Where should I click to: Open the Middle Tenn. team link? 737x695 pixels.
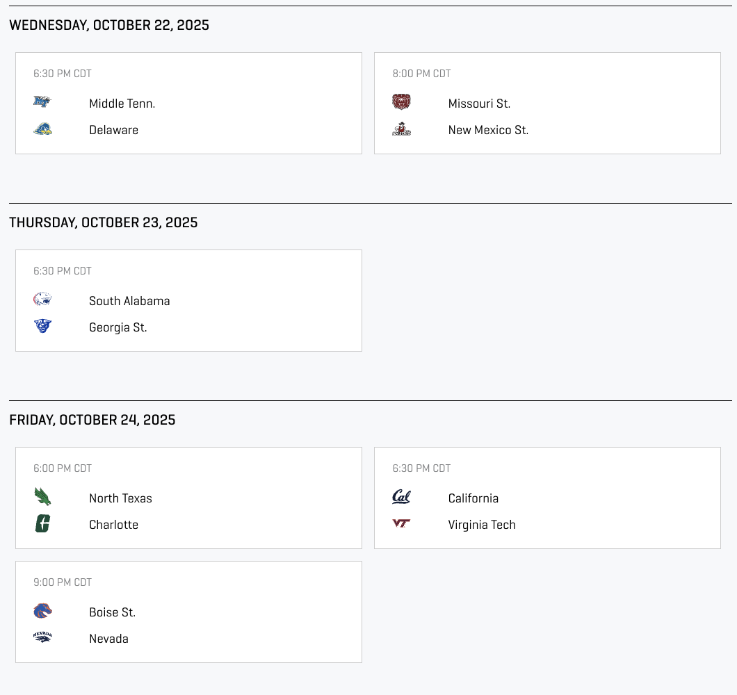click(122, 104)
